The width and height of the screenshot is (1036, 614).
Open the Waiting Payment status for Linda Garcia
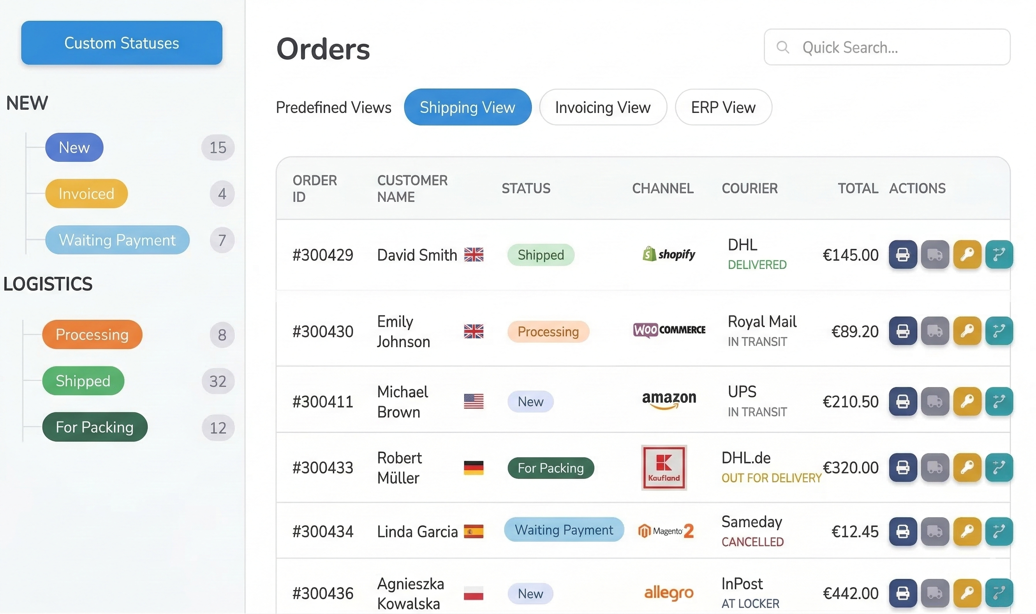(564, 530)
